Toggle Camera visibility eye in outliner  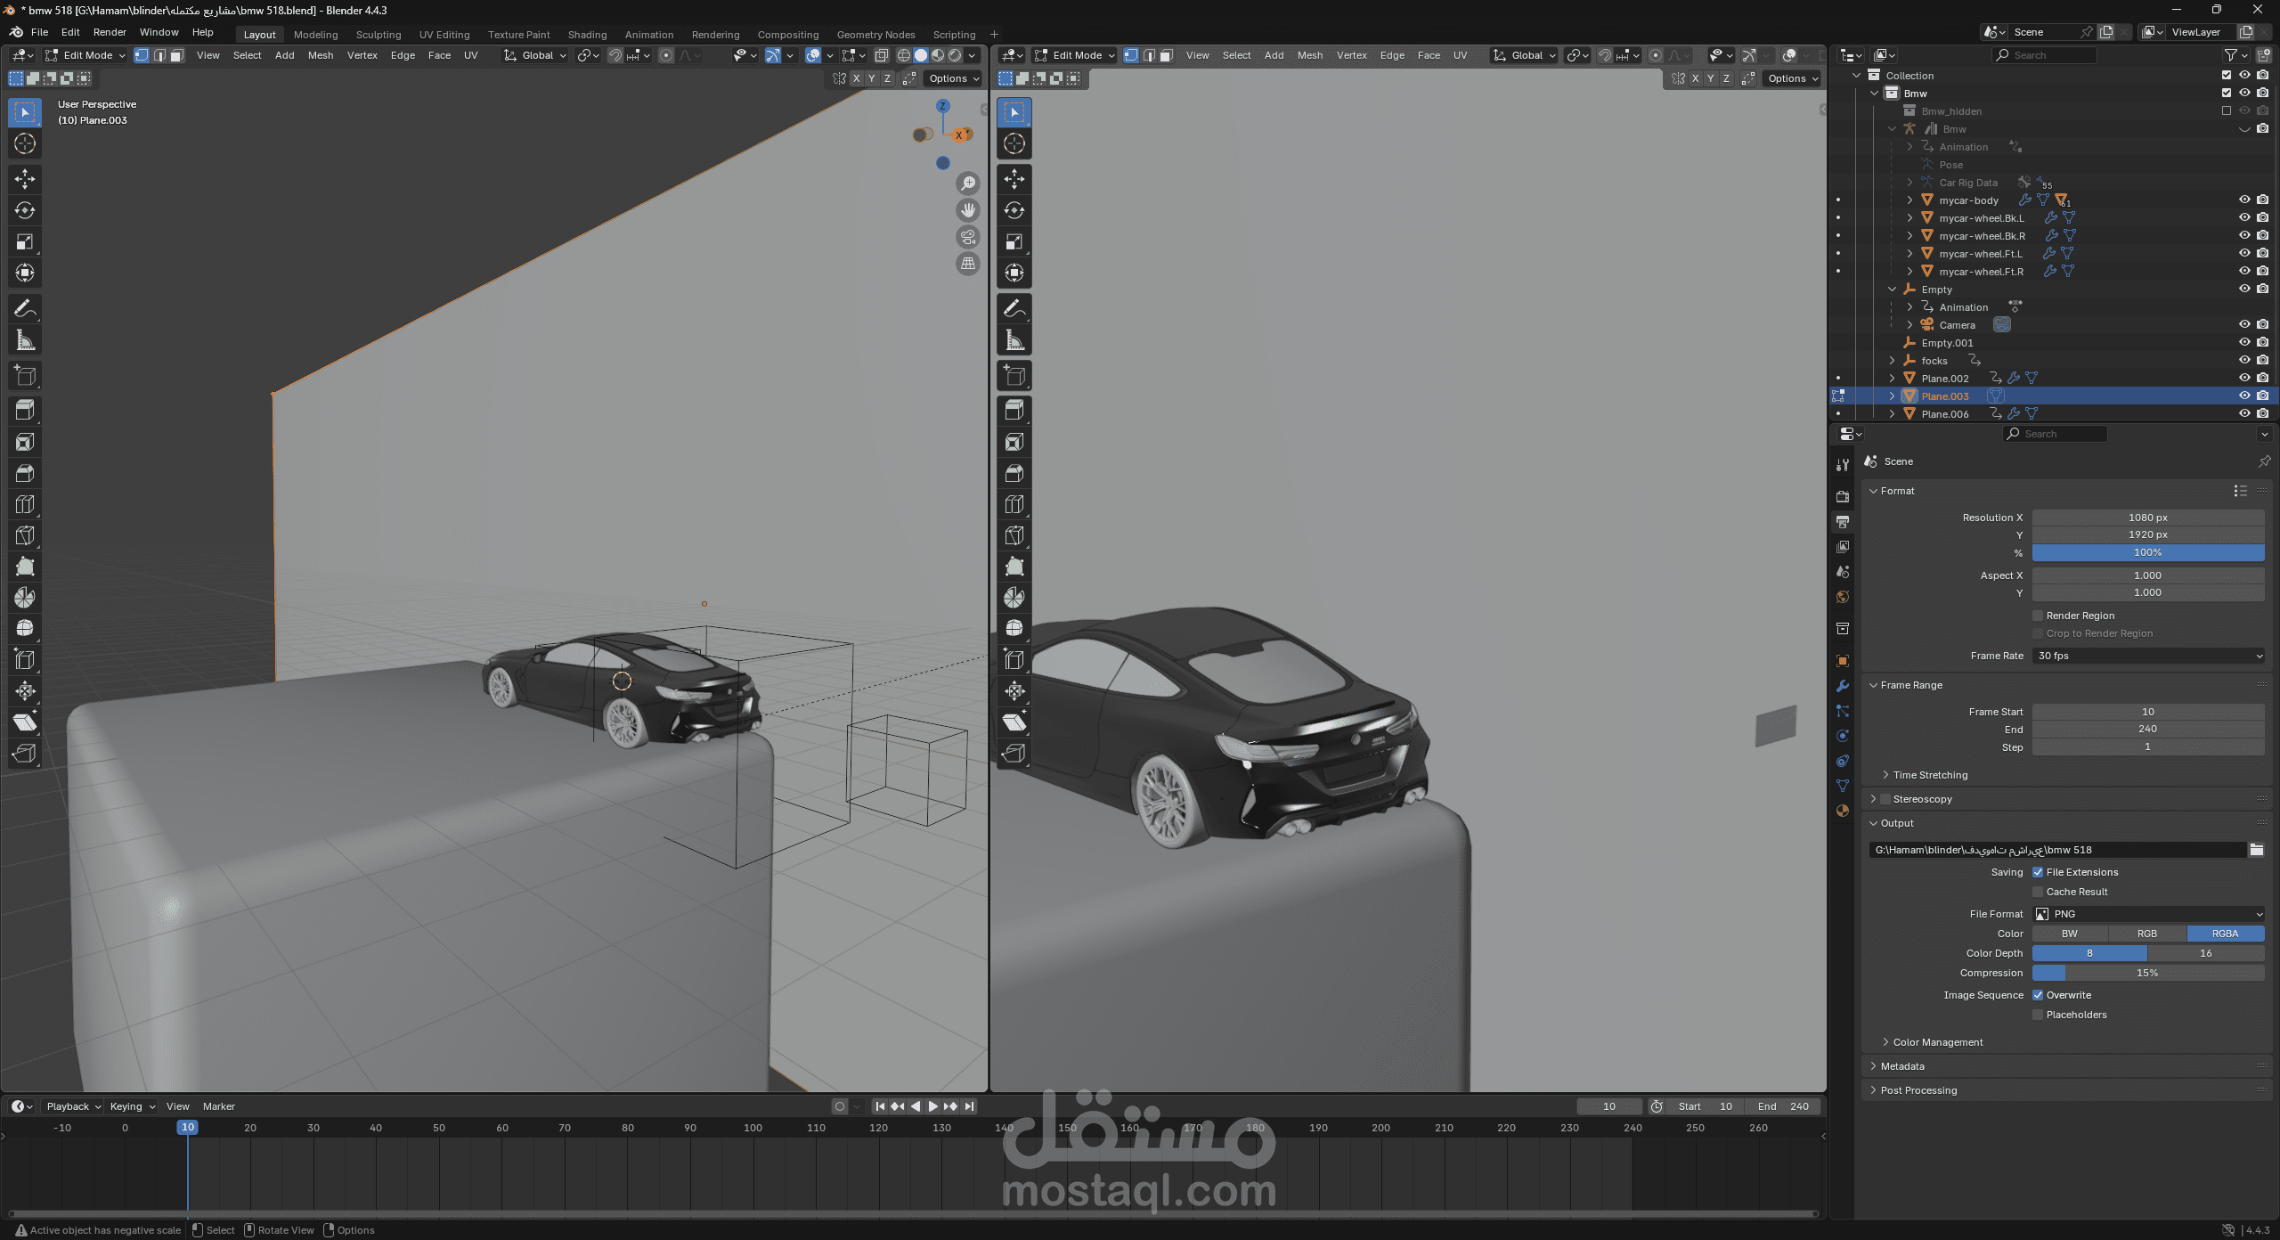click(x=2244, y=325)
